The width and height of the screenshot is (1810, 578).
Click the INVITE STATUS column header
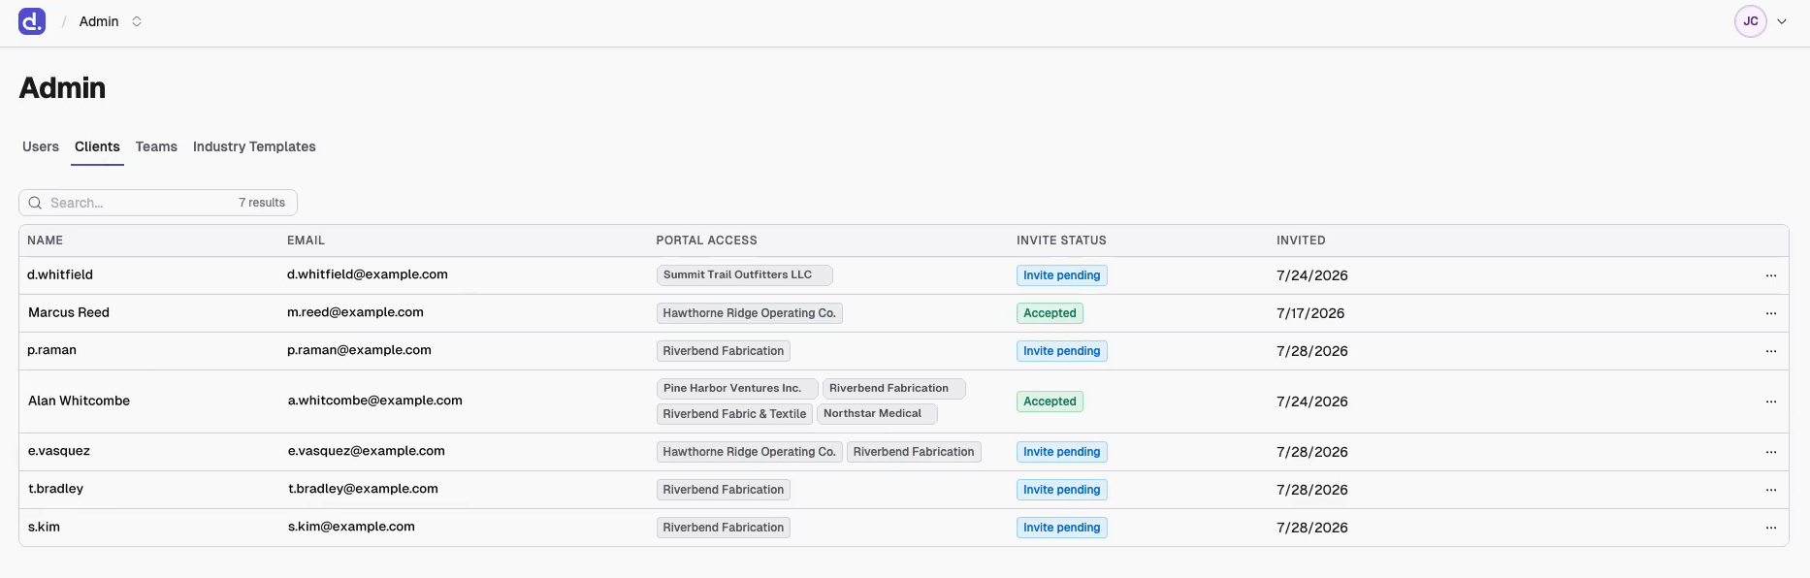pyautogui.click(x=1061, y=241)
